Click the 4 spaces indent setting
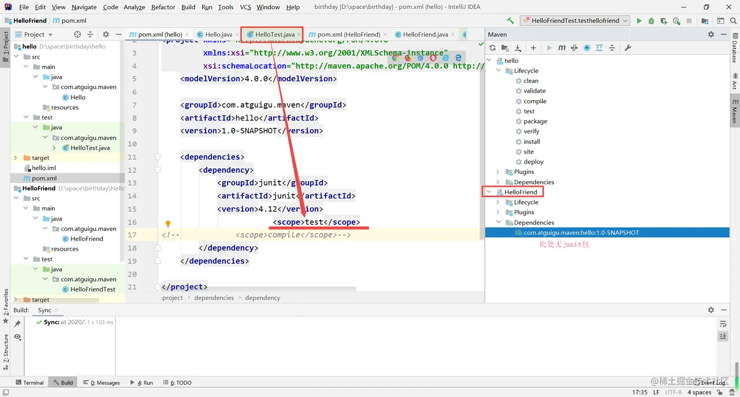740x397 pixels. coord(699,392)
